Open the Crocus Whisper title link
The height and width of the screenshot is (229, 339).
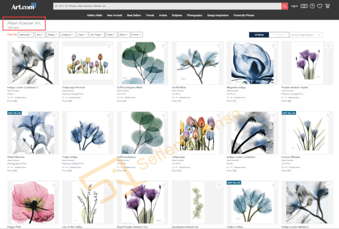click(291, 157)
